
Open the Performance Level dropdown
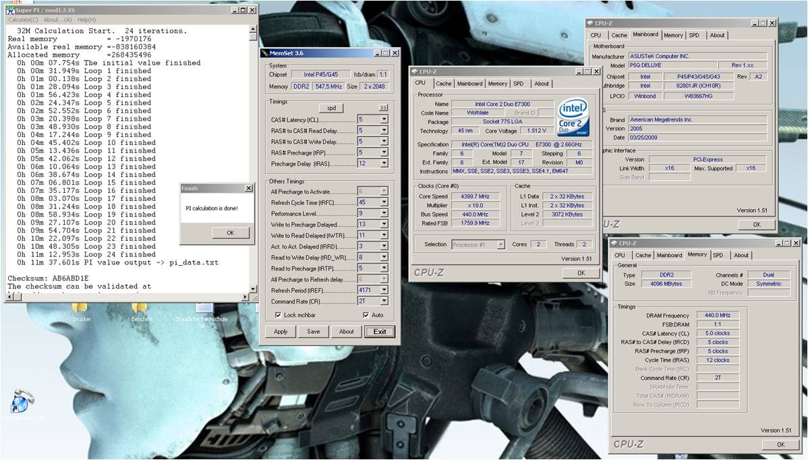point(384,213)
